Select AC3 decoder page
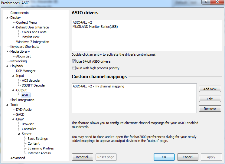Viewport: 225px width, 164px height. [31, 80]
